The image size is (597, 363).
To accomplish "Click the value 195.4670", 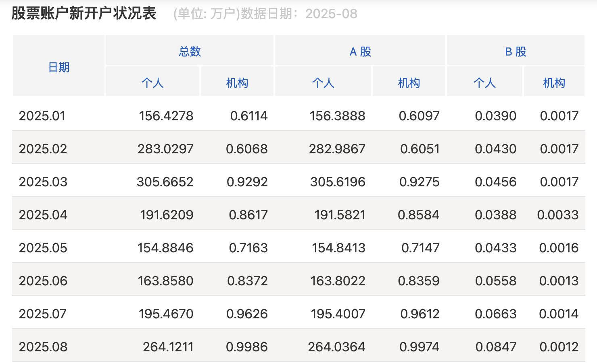I will pos(166,314).
